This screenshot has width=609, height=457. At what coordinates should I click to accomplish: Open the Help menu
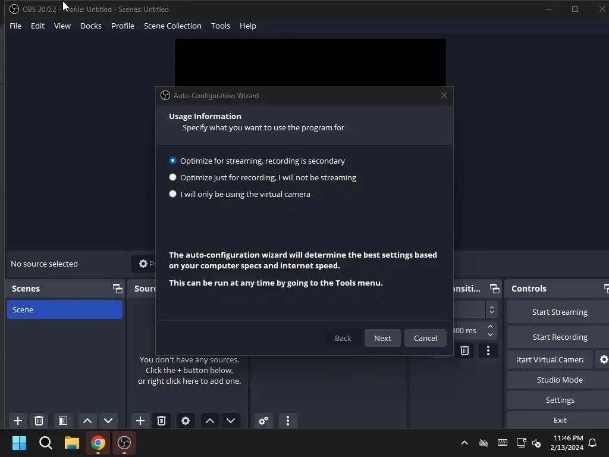[248, 26]
